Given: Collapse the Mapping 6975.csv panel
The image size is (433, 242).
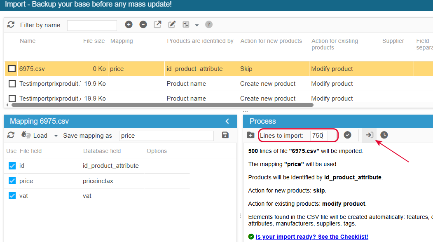Looking at the screenshot, I should point(227,121).
